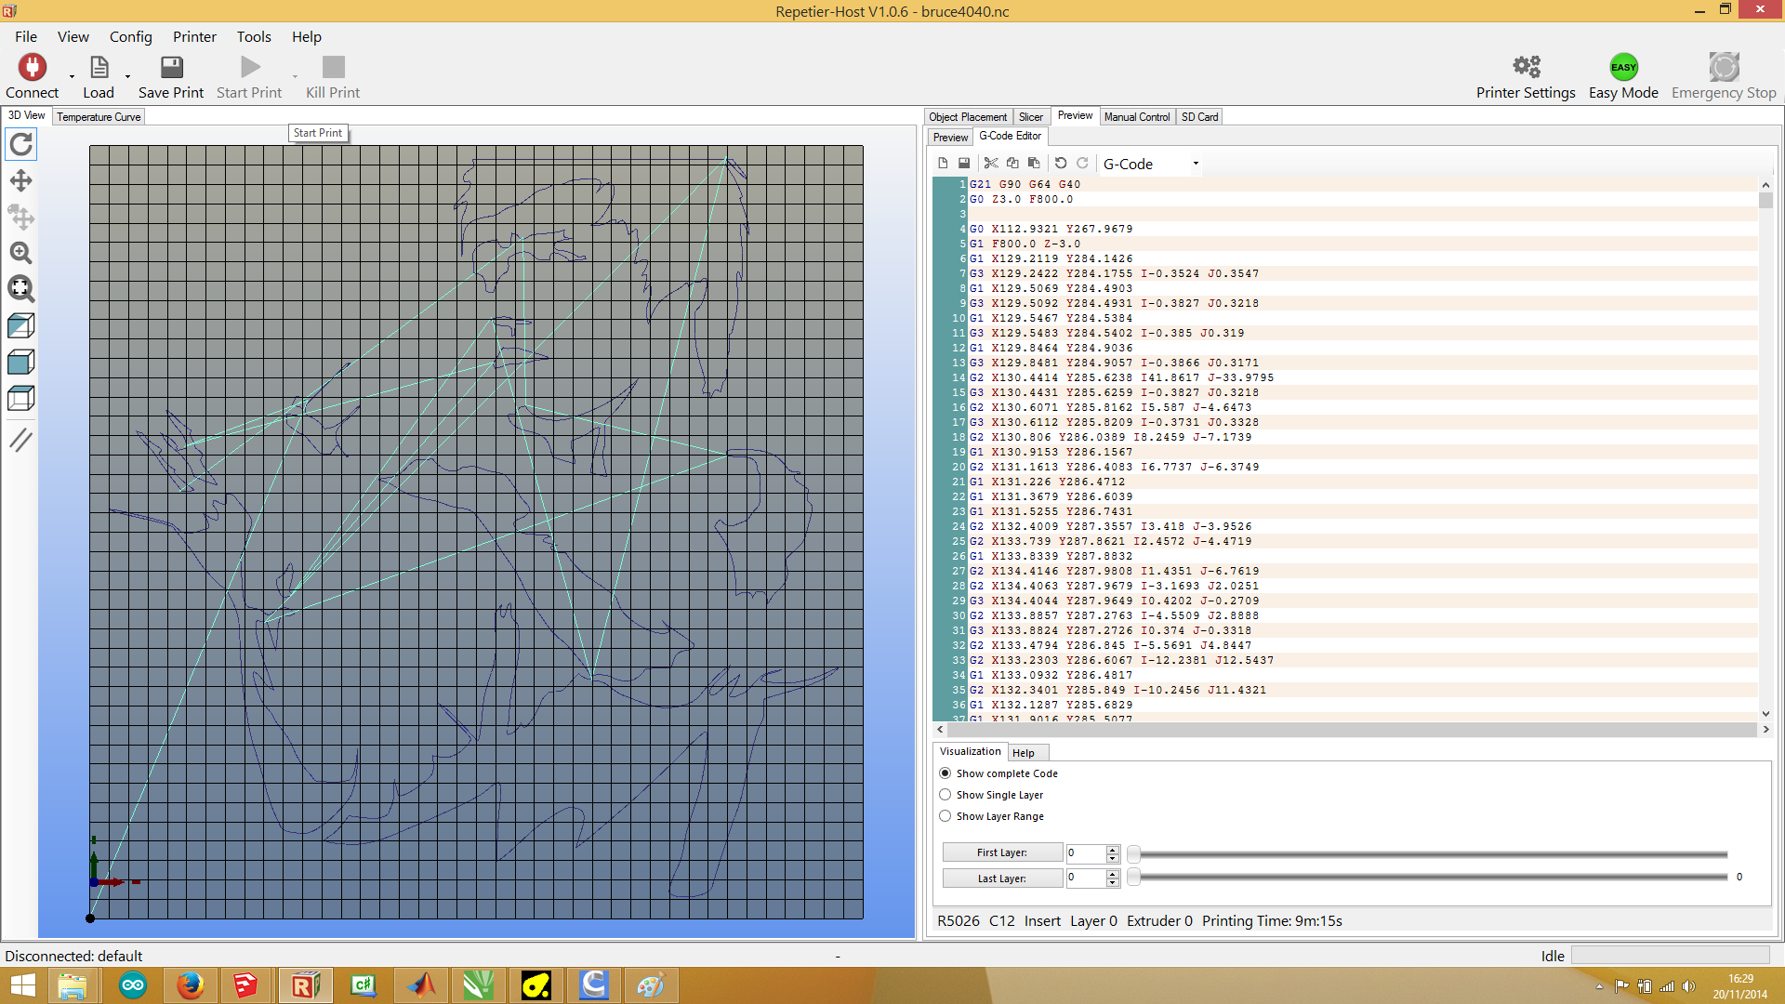1785x1004 pixels.
Task: Decrease Last Layer spinner value
Action: click(1112, 882)
